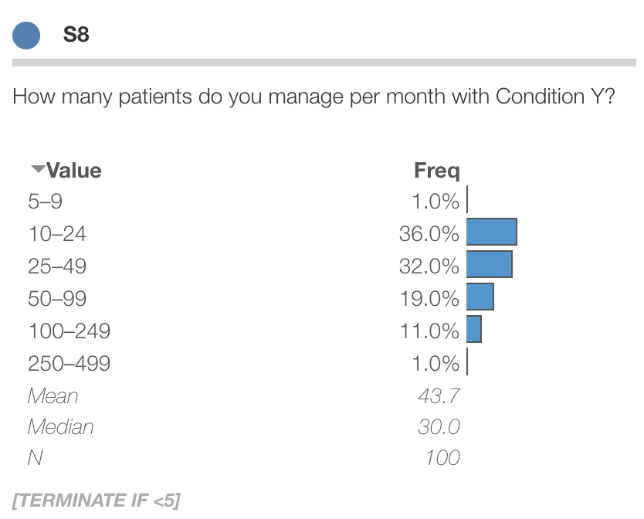The image size is (644, 519).
Task: Select the 250–499 value row
Action: pos(69,364)
